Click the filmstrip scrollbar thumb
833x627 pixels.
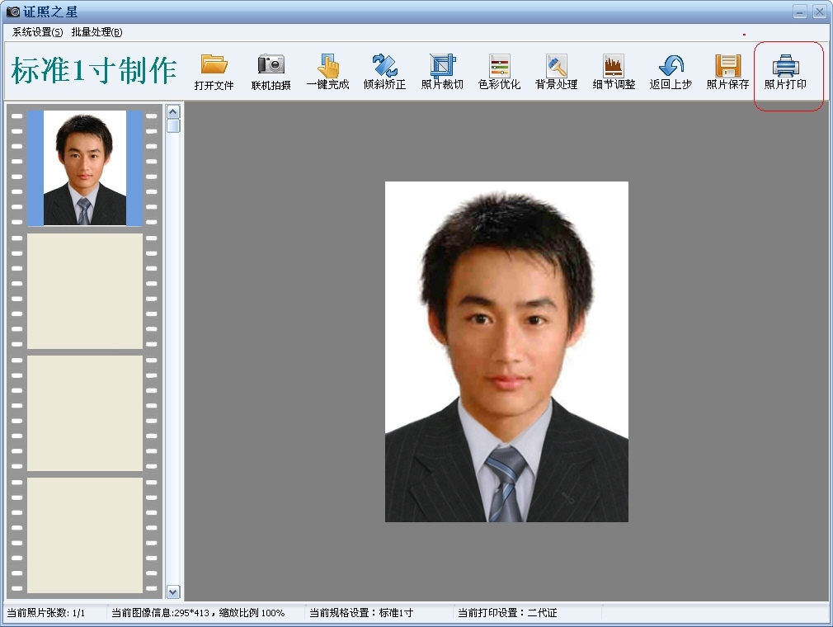coord(173,126)
